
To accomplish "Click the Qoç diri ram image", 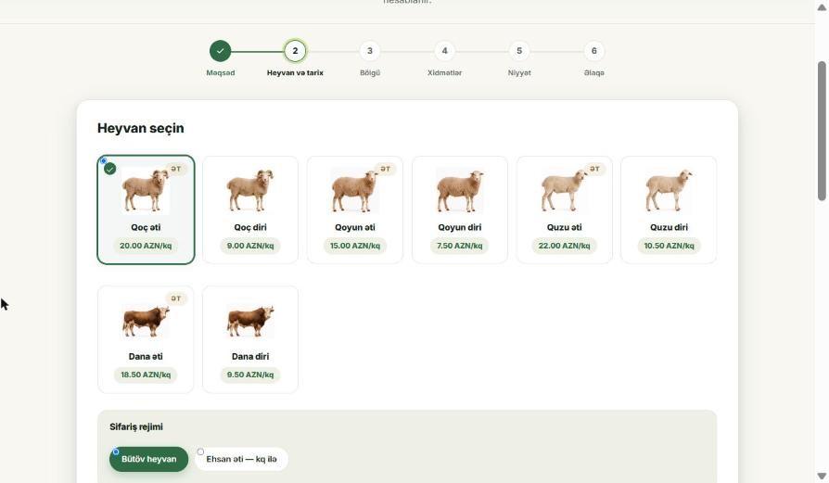I will click(x=250, y=191).
